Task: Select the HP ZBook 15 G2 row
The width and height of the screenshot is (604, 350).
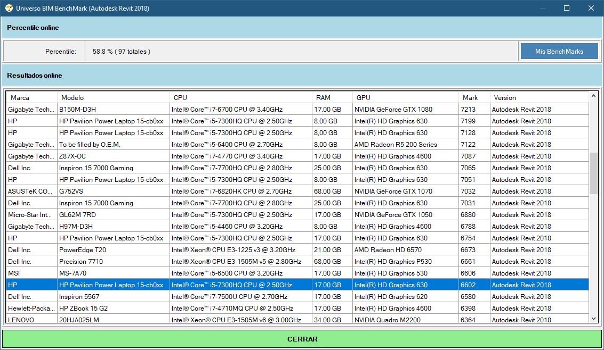Action: (297, 309)
